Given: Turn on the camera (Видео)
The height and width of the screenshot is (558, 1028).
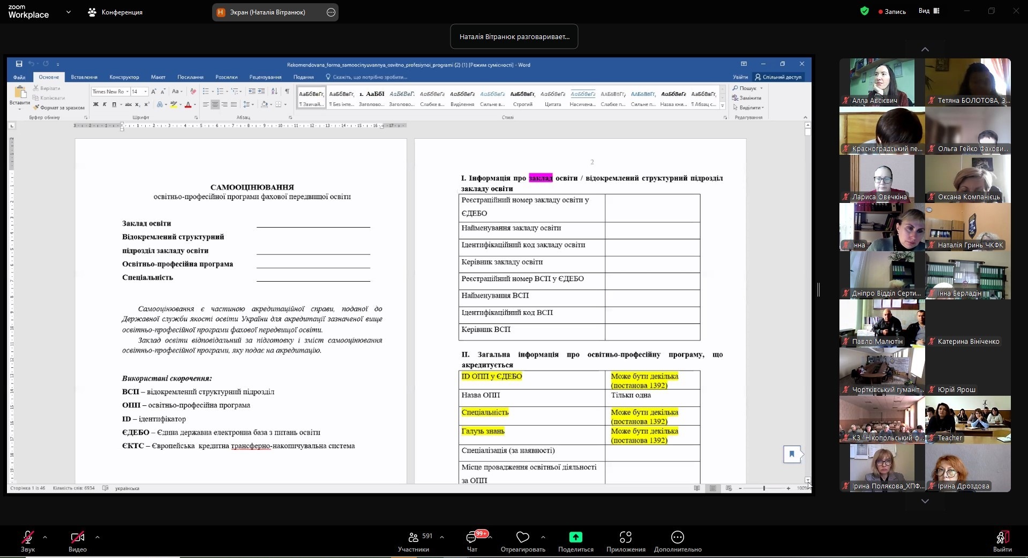Looking at the screenshot, I should [x=77, y=538].
